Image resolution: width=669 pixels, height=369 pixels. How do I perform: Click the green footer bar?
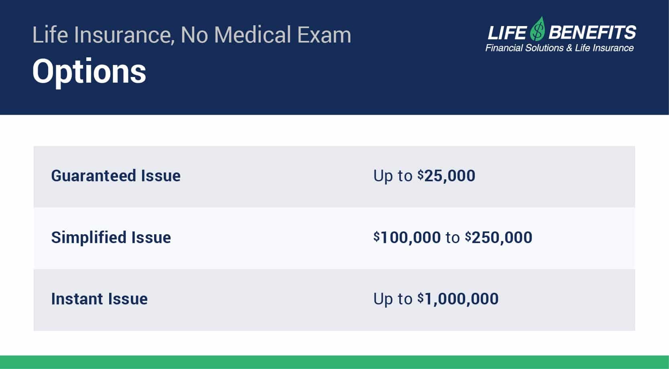coord(334,362)
